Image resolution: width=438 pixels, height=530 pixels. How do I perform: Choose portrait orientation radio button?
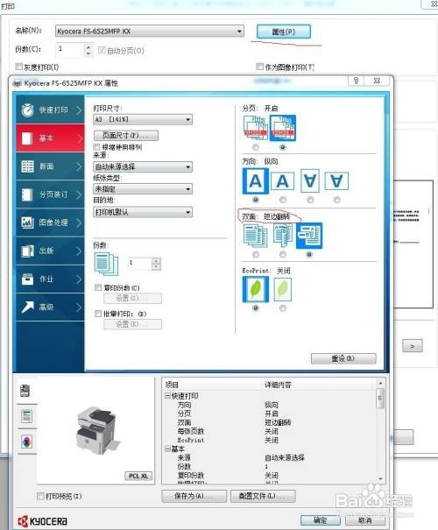click(256, 200)
